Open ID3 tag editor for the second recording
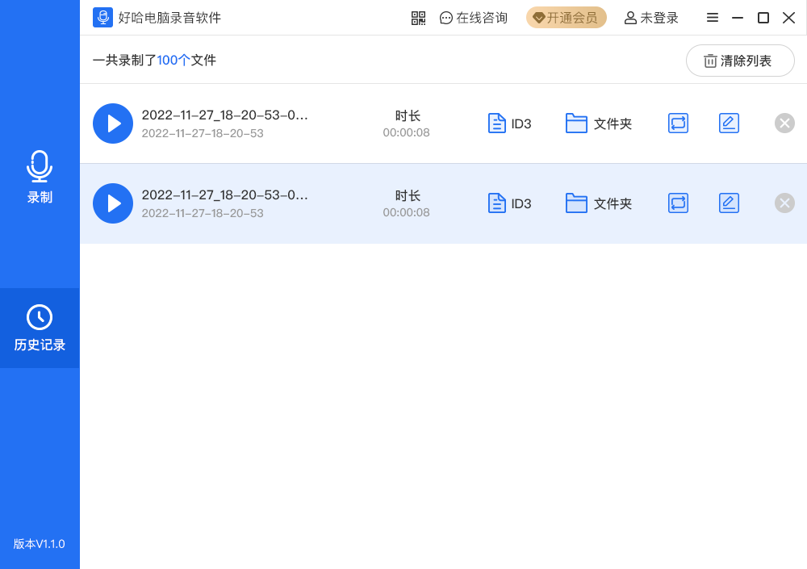The width and height of the screenshot is (807, 569). point(508,203)
